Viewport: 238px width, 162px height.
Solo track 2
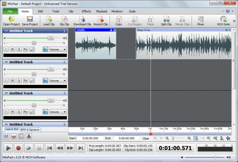(x=19, y=80)
